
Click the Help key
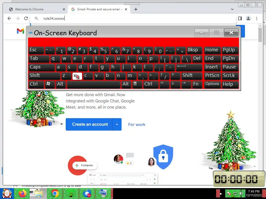click(230, 84)
